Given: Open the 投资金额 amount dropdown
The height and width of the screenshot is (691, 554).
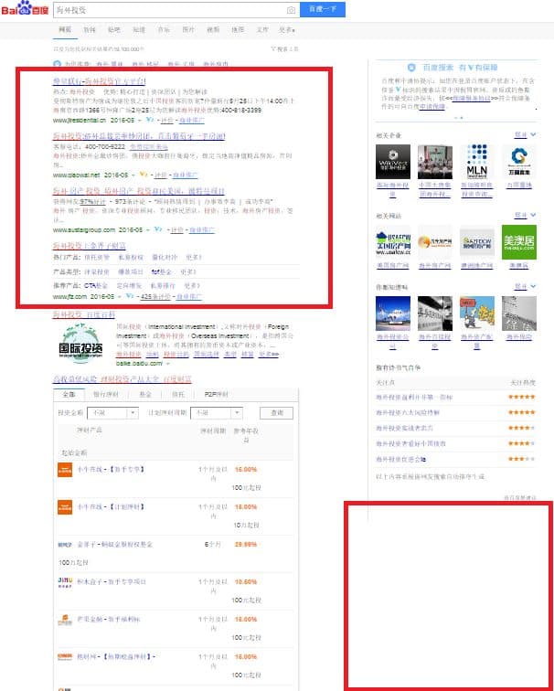Looking at the screenshot, I should point(112,413).
